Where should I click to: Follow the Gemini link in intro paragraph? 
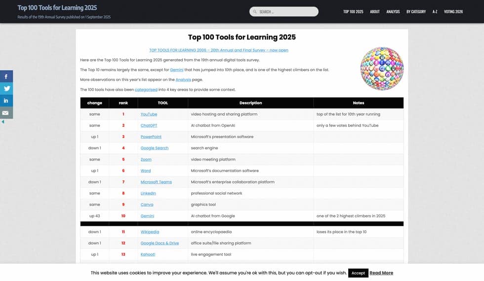[177, 70]
